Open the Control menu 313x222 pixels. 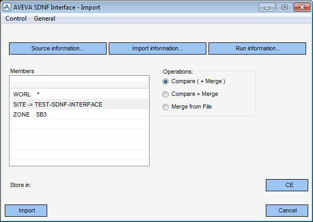[x=16, y=19]
